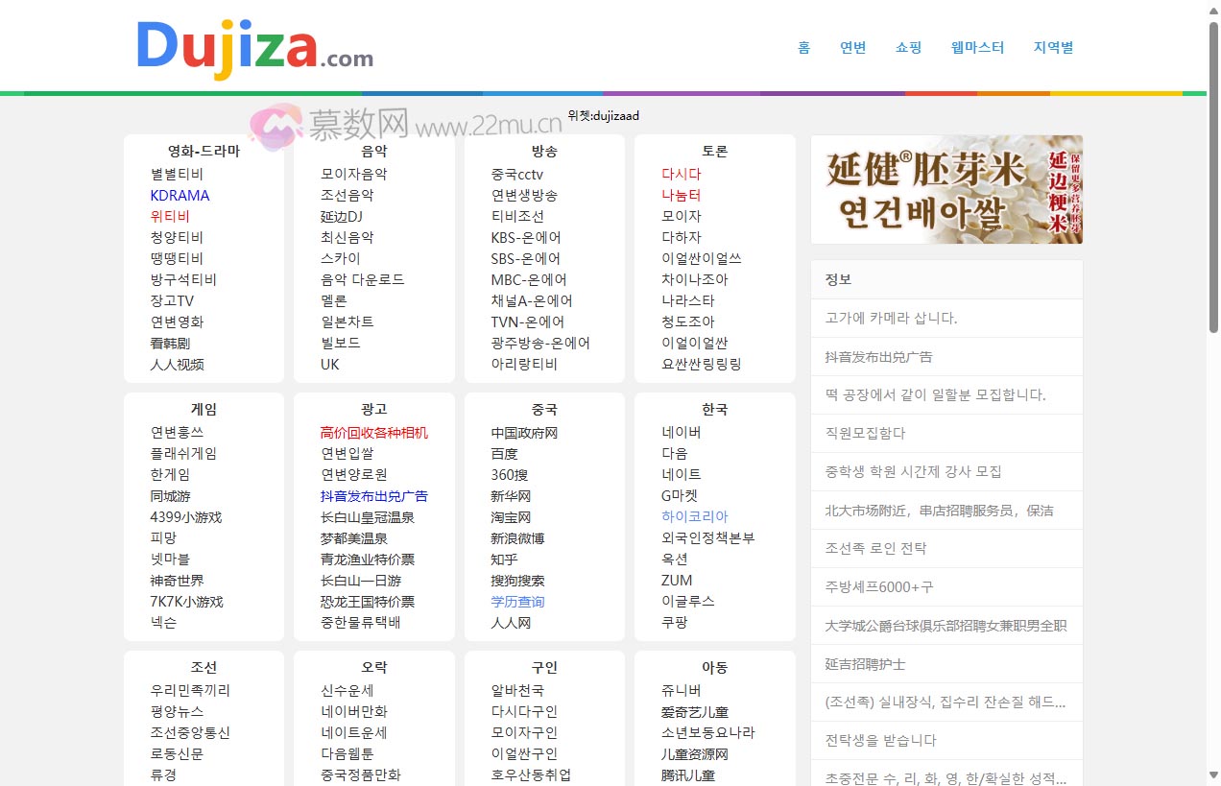Open the KDRAMA link
Image resolution: width=1221 pixels, height=786 pixels.
tap(180, 196)
